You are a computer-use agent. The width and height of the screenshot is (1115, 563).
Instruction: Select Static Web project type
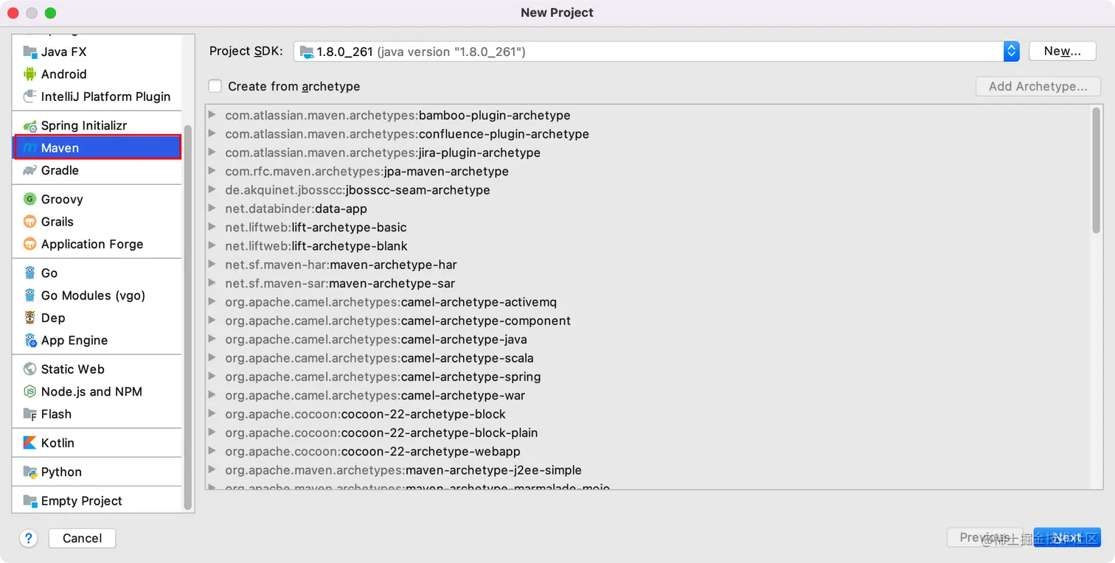97,369
